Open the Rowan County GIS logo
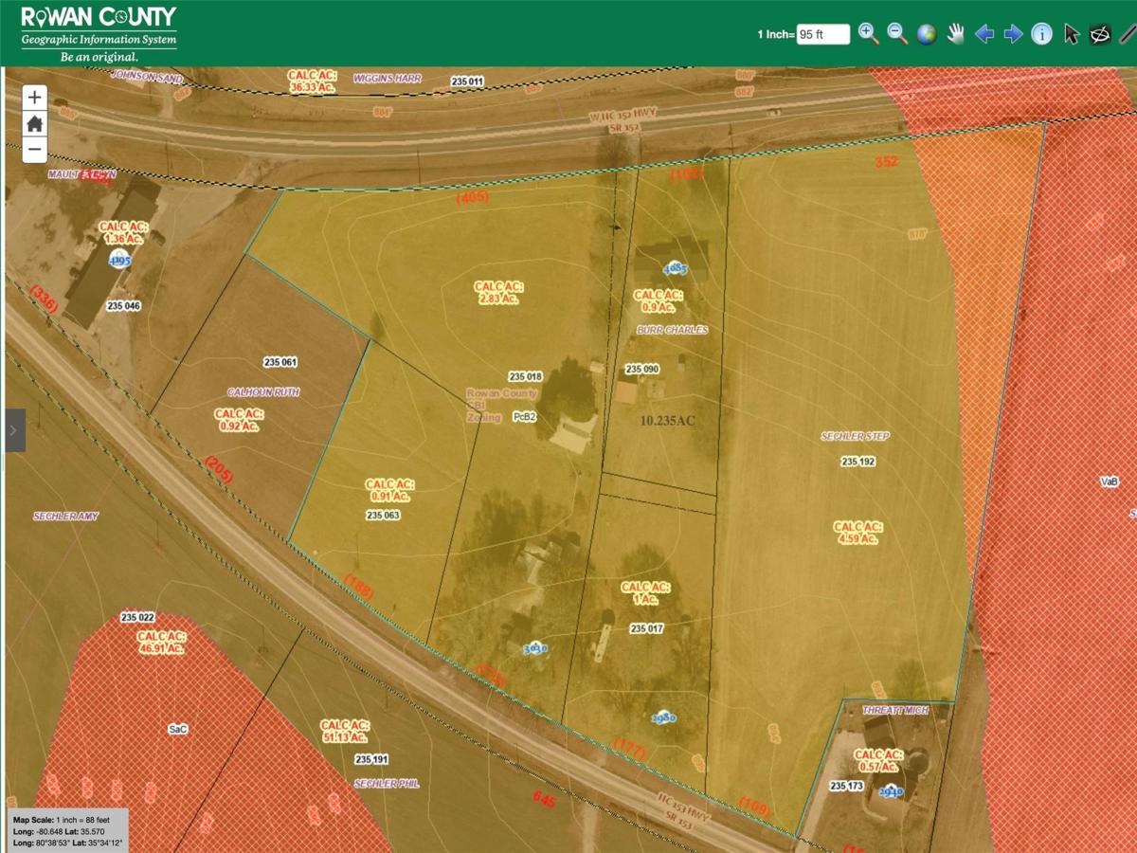Image resolution: width=1137 pixels, height=853 pixels. coord(99,32)
